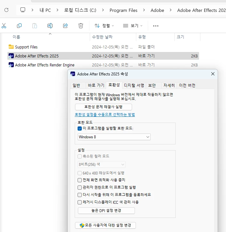Open the 자세히 tab
The width and height of the screenshot is (226, 232).
click(x=169, y=85)
